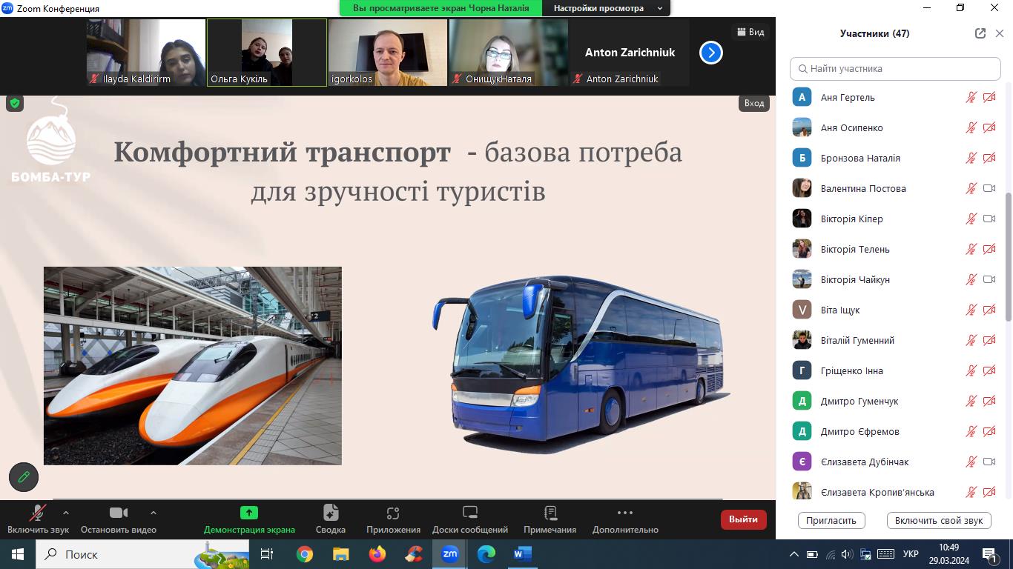
Task: Open the Настройки просмотра dropdown
Action: 607,8
